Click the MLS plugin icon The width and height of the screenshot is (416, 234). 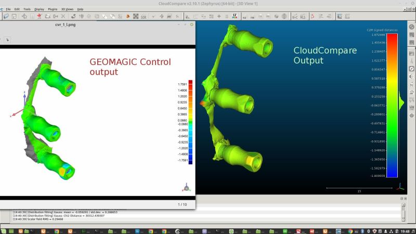(x=303, y=17)
